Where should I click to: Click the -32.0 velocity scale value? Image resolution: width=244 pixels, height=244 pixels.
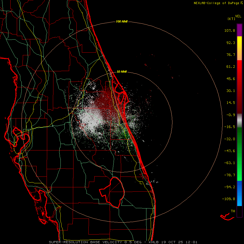[230, 139]
